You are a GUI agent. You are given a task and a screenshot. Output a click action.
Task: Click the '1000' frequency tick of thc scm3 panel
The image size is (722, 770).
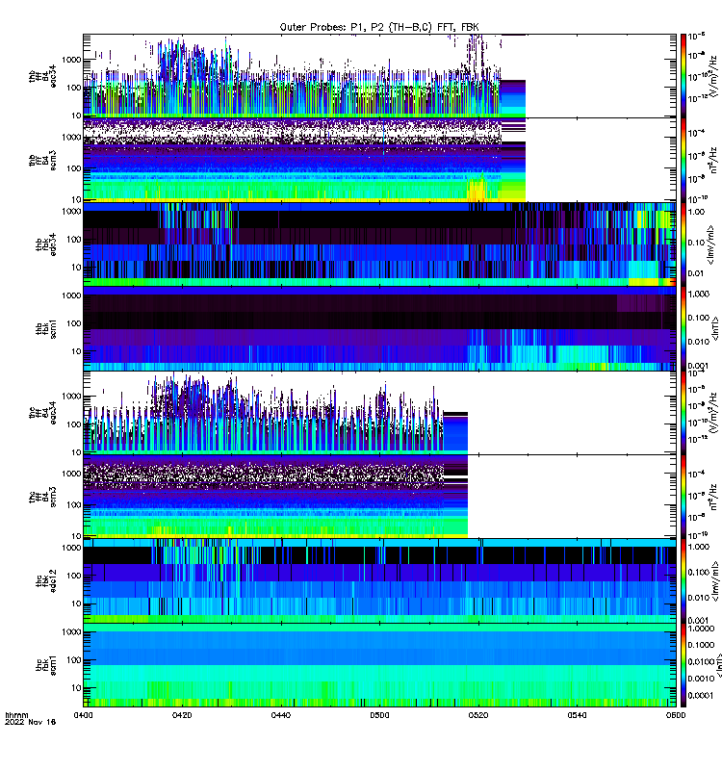(71, 474)
